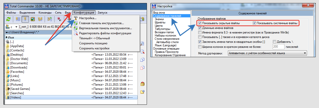Toggle 'Показывать системные файлы' checkbox
The width and height of the screenshot is (319, 108).
[255, 23]
